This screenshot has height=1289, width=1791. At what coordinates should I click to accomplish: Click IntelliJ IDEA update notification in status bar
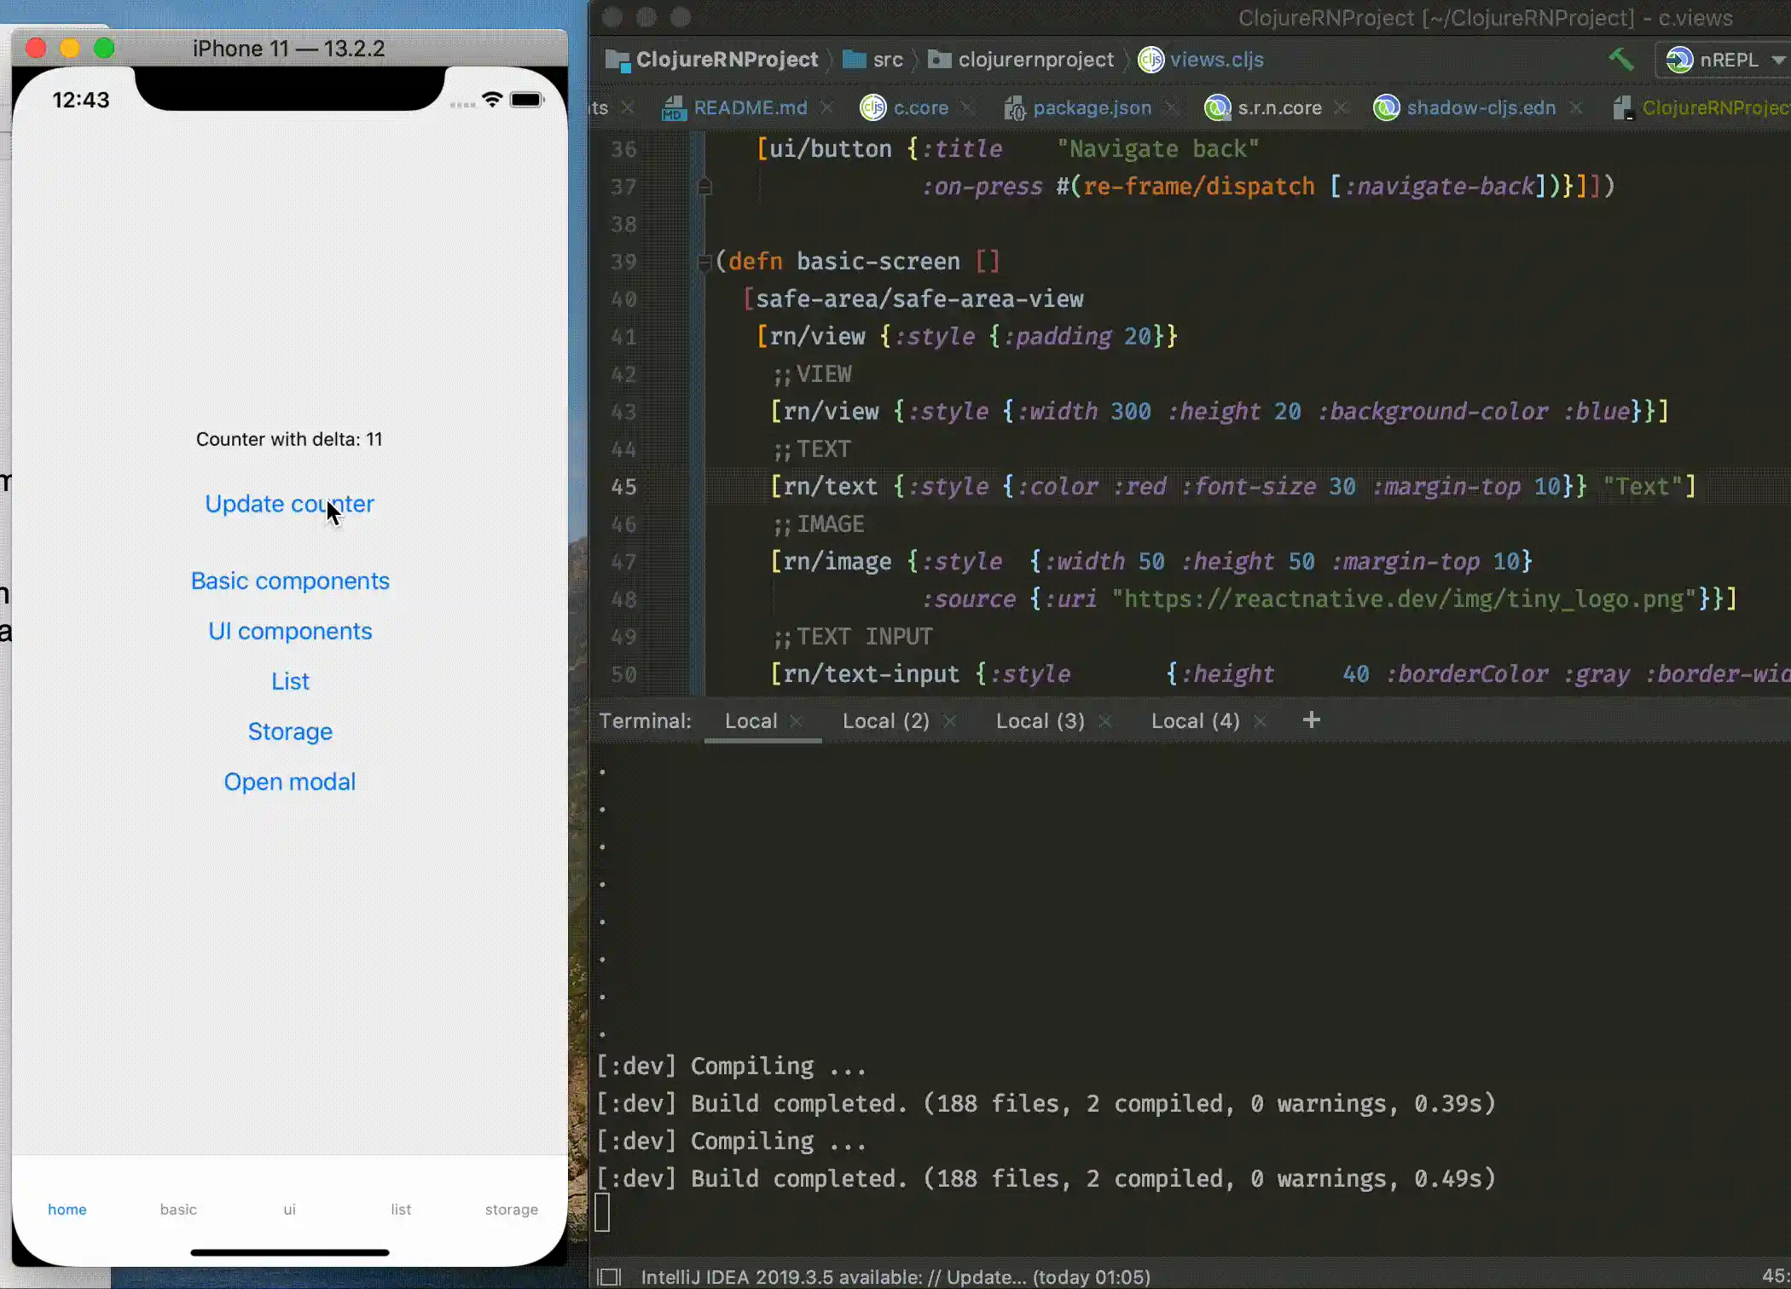point(895,1276)
